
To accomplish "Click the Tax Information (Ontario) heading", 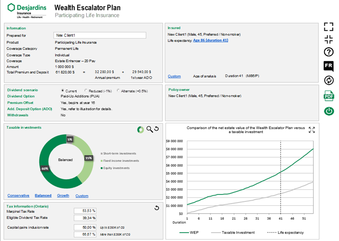I will tap(27, 206).
